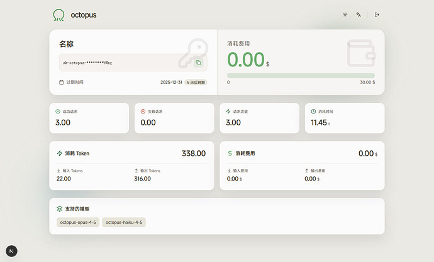Click the 名称 heading

[x=66, y=44]
